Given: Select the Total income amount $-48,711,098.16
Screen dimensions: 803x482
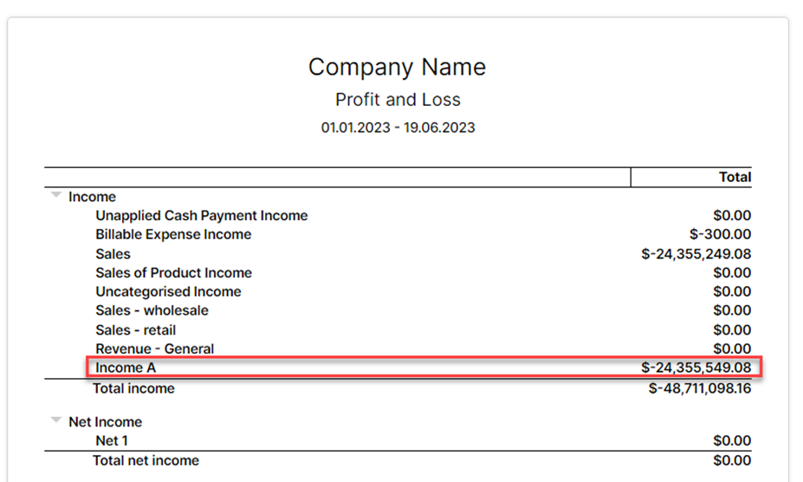Looking at the screenshot, I should pyautogui.click(x=700, y=388).
